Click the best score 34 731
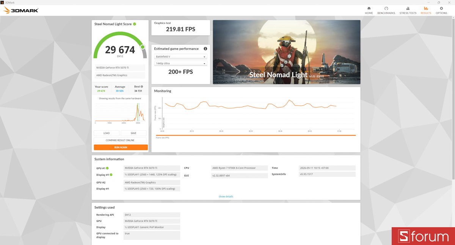The height and width of the screenshot is (245, 455). [x=138, y=91]
